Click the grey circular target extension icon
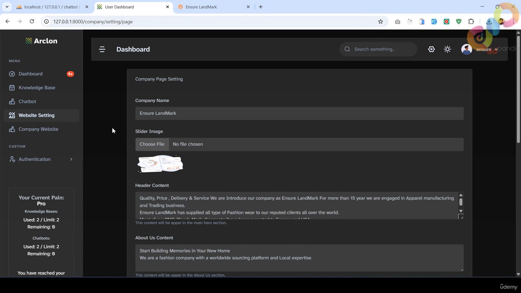The image size is (521, 293). tap(410, 22)
